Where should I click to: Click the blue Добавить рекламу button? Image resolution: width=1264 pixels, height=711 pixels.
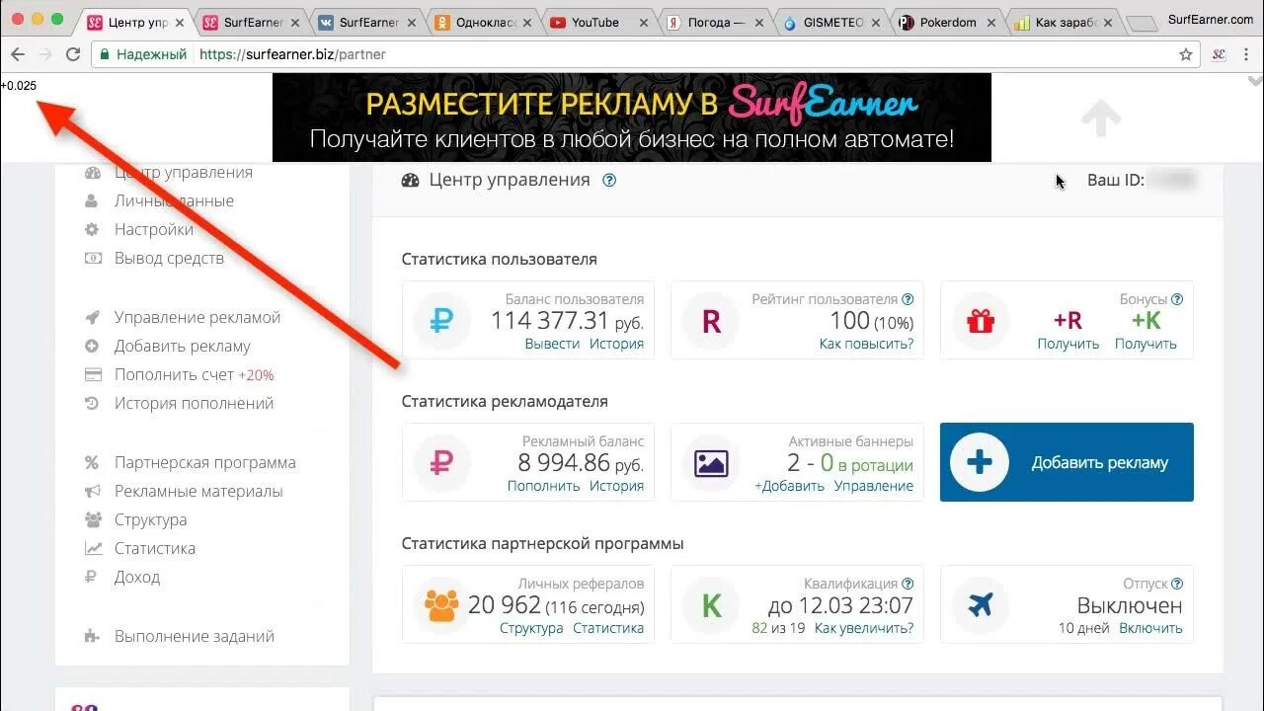tap(1066, 462)
